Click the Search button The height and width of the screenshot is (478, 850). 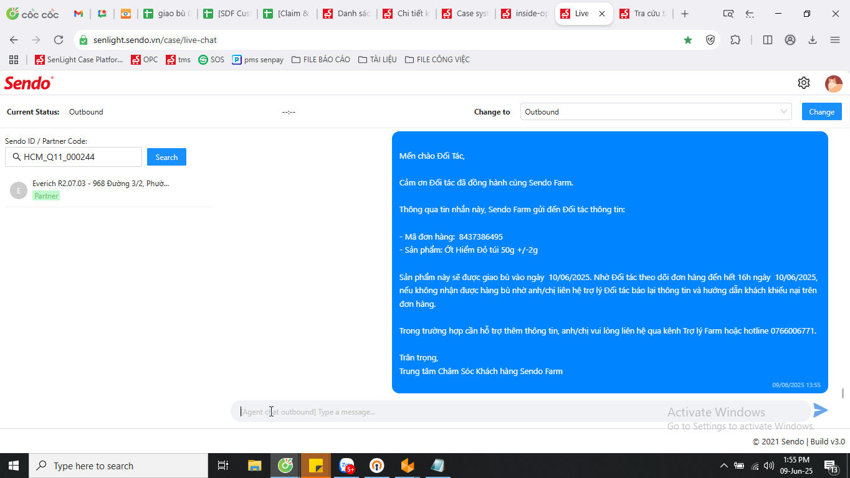click(x=166, y=157)
